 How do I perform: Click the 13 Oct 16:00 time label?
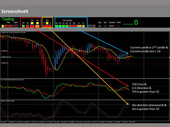[x=132, y=122]
